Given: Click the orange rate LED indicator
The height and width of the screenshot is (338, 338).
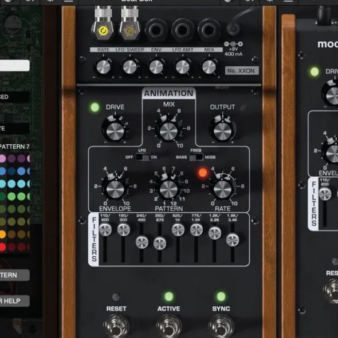Looking at the screenshot, I should click(203, 173).
